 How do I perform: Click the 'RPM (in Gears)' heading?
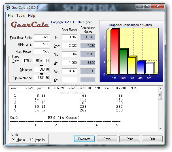64,118
